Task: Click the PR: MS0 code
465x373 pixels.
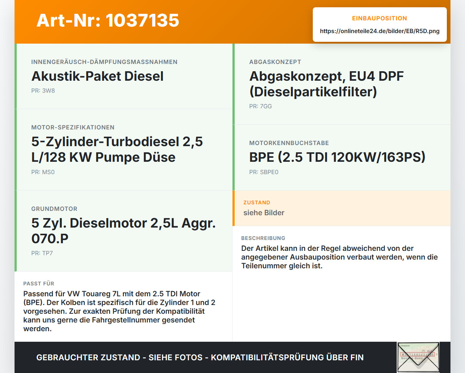Action: point(43,172)
